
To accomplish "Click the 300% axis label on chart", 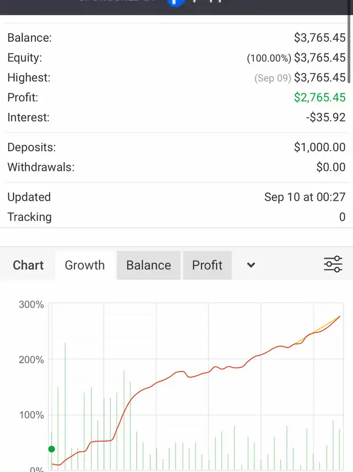I will tap(32, 304).
